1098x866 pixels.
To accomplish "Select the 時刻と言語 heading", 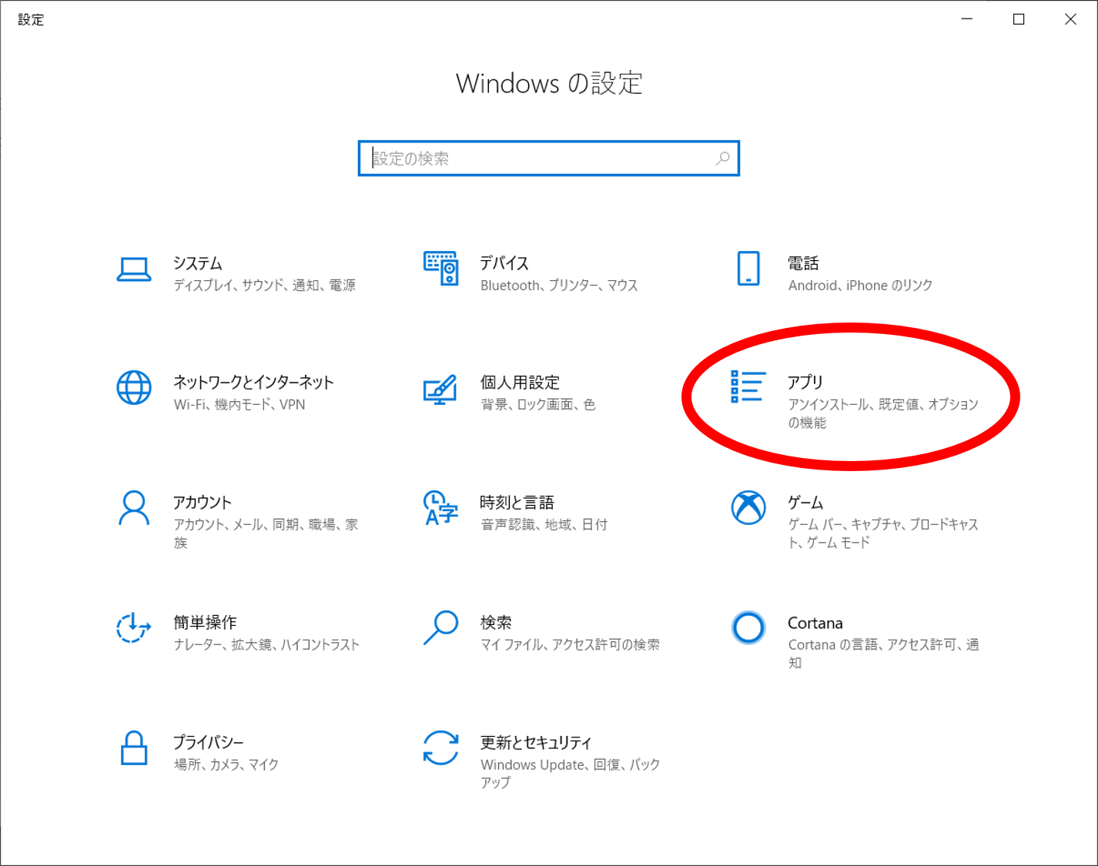I will pyautogui.click(x=517, y=503).
